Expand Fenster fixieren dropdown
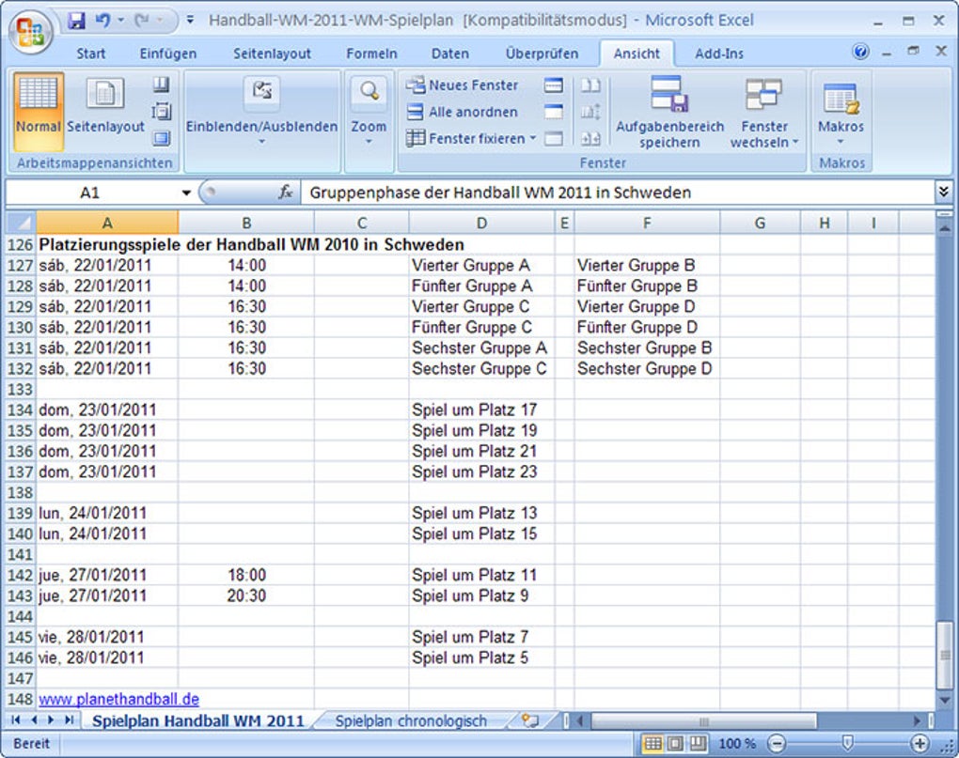 pos(471,139)
